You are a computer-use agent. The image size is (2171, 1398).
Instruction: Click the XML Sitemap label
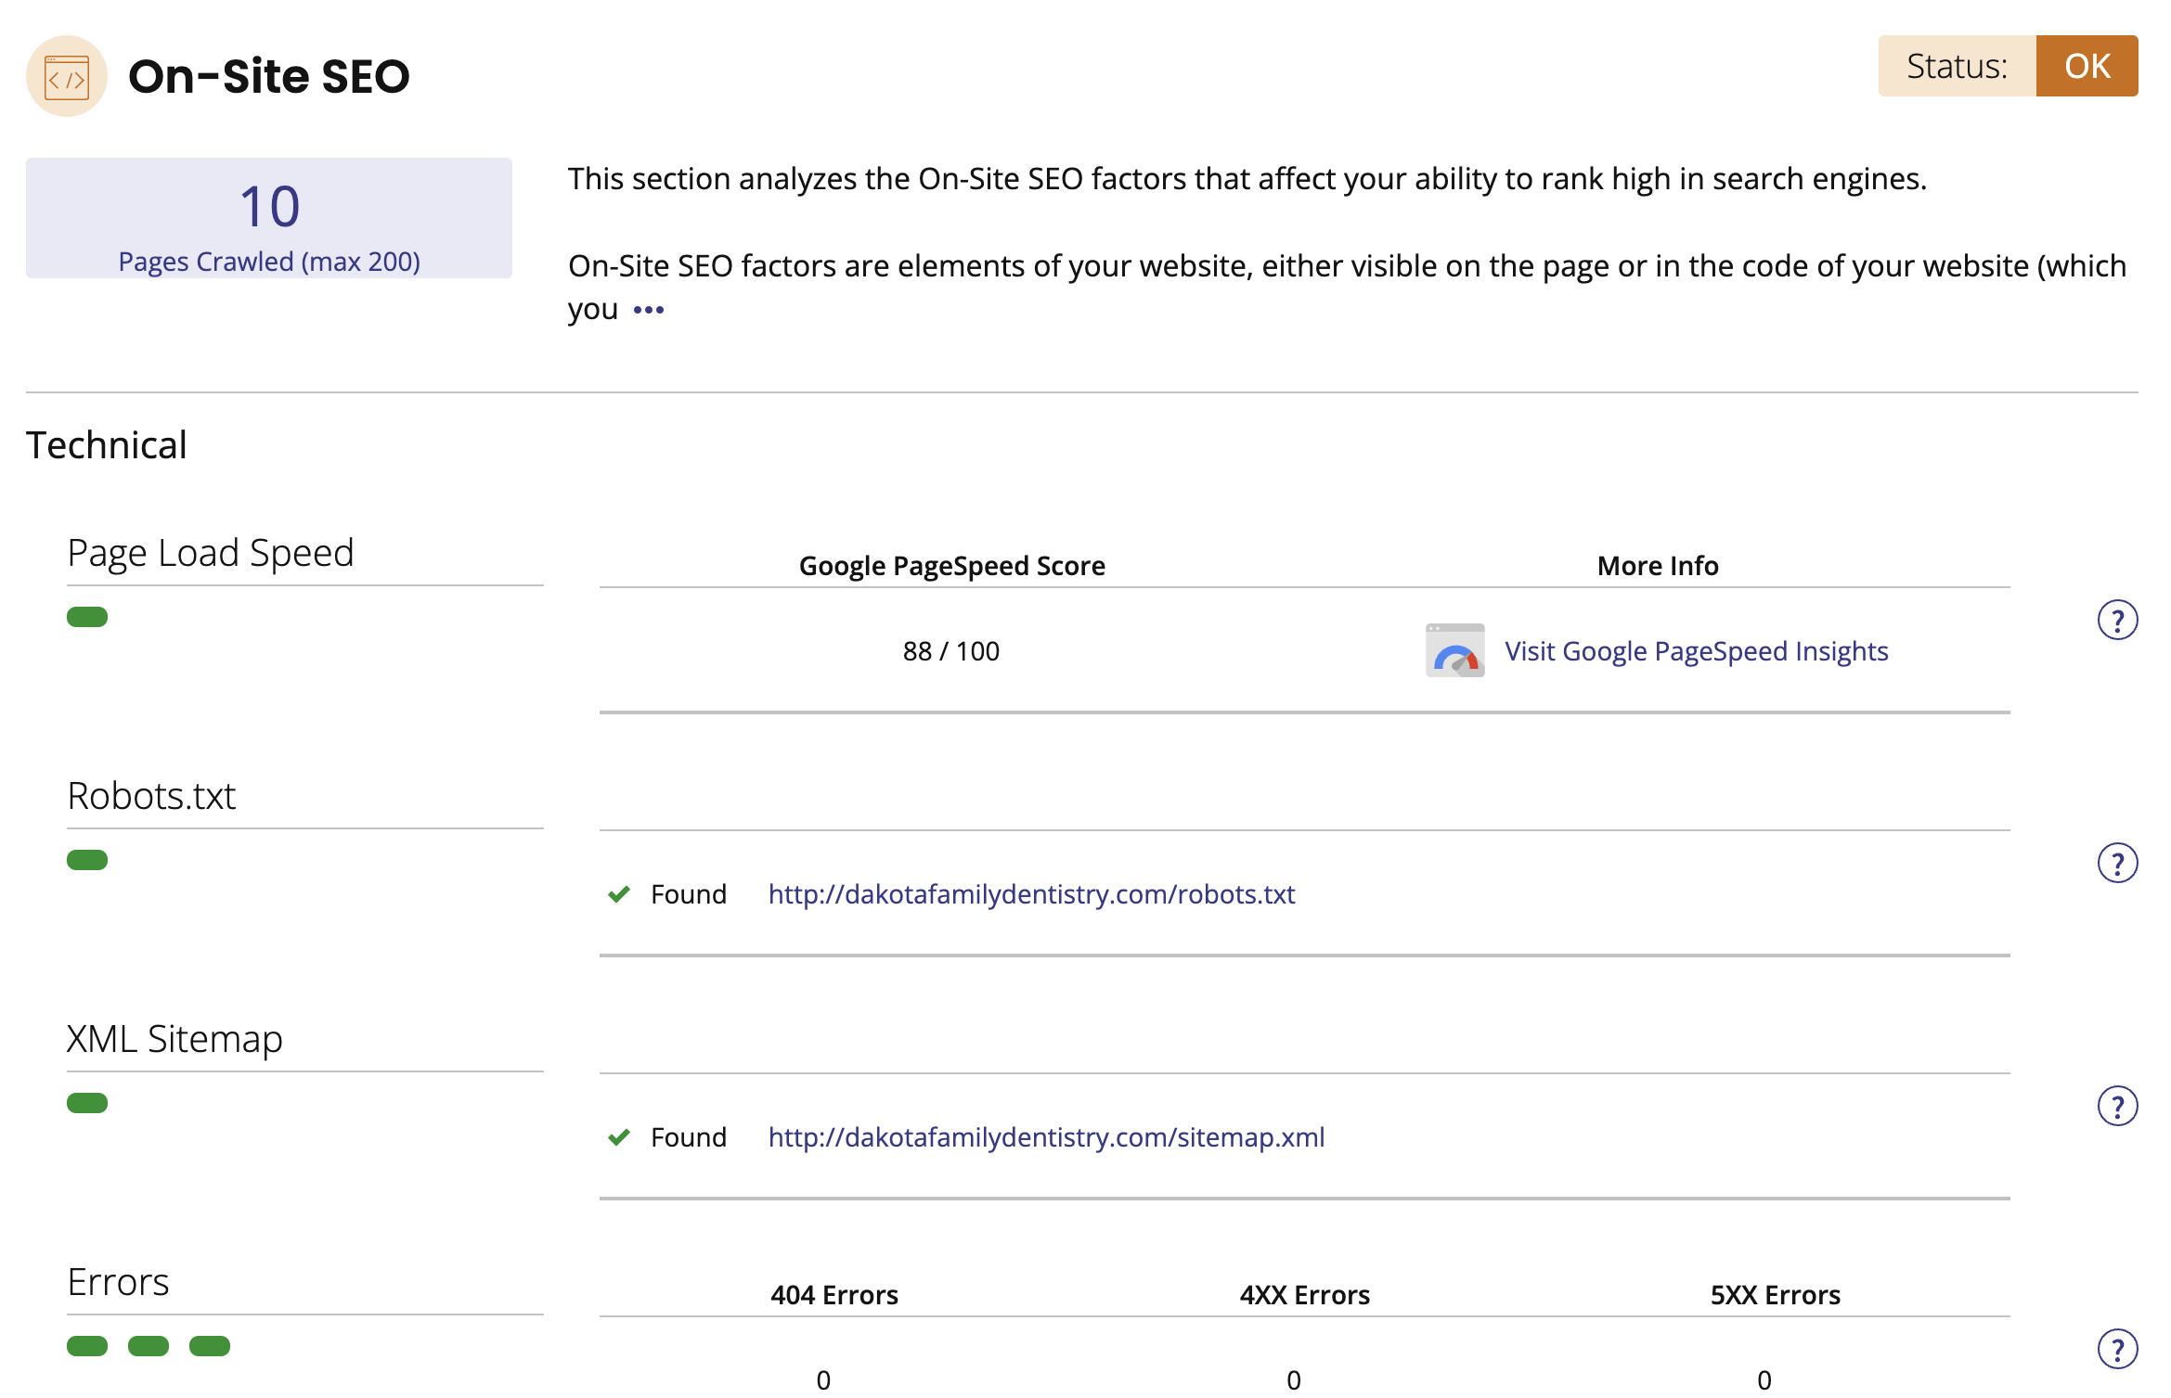point(174,1039)
